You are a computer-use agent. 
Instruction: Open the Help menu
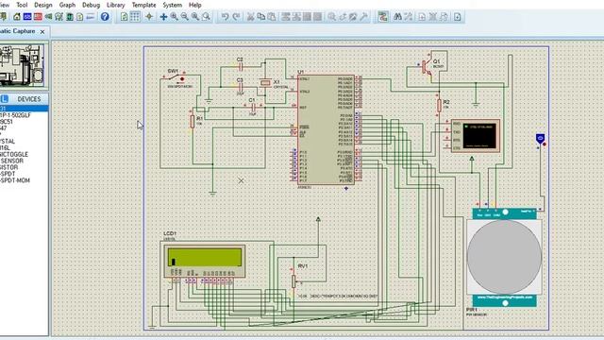pyautogui.click(x=195, y=5)
